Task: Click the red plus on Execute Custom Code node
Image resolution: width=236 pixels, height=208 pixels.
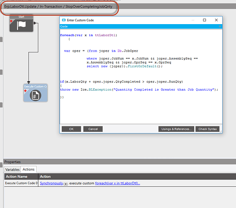Action: click(25, 91)
